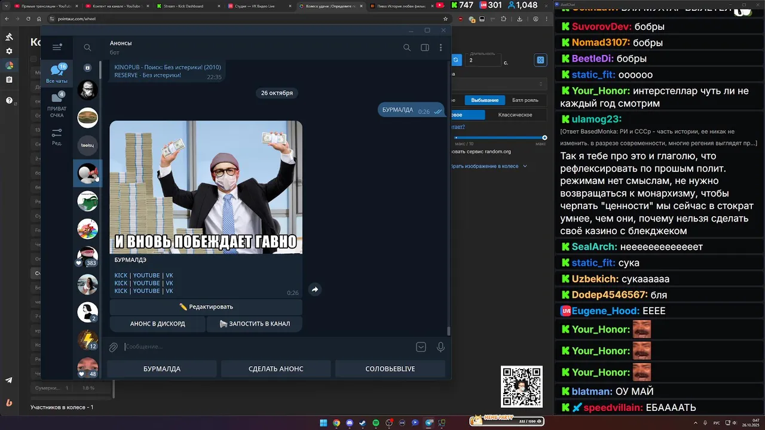Open the dropdown below the duration field
This screenshot has width=765, height=430.
pos(499,84)
